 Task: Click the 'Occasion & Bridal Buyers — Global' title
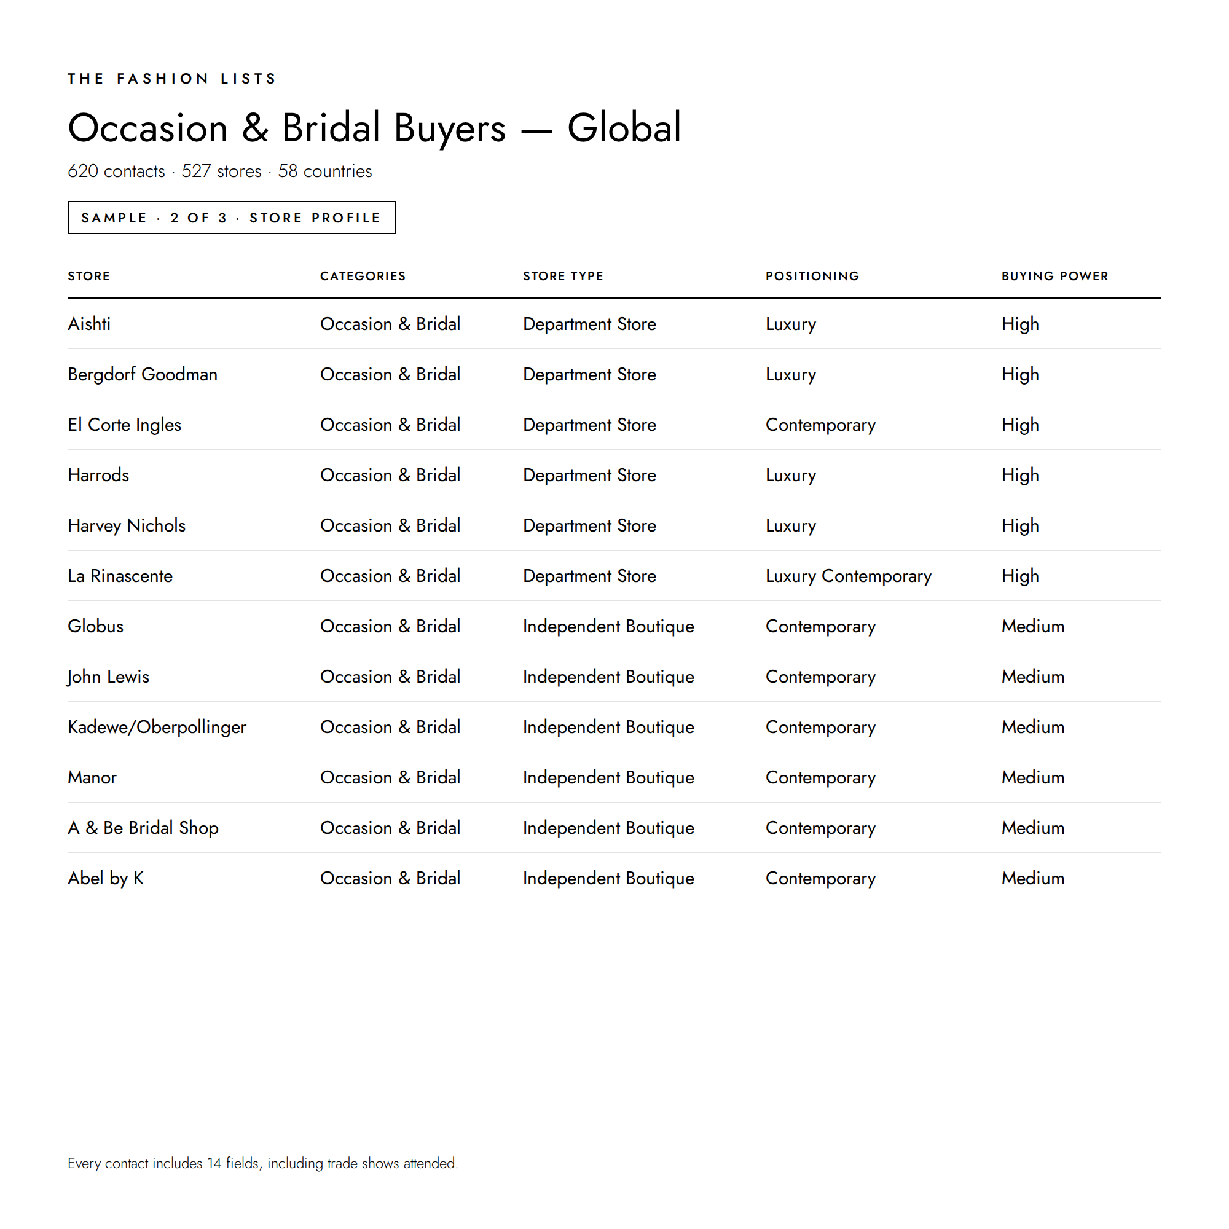[374, 128]
